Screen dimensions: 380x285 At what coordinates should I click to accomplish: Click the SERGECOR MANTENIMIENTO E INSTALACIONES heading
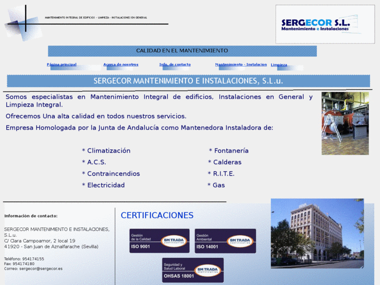(188, 81)
